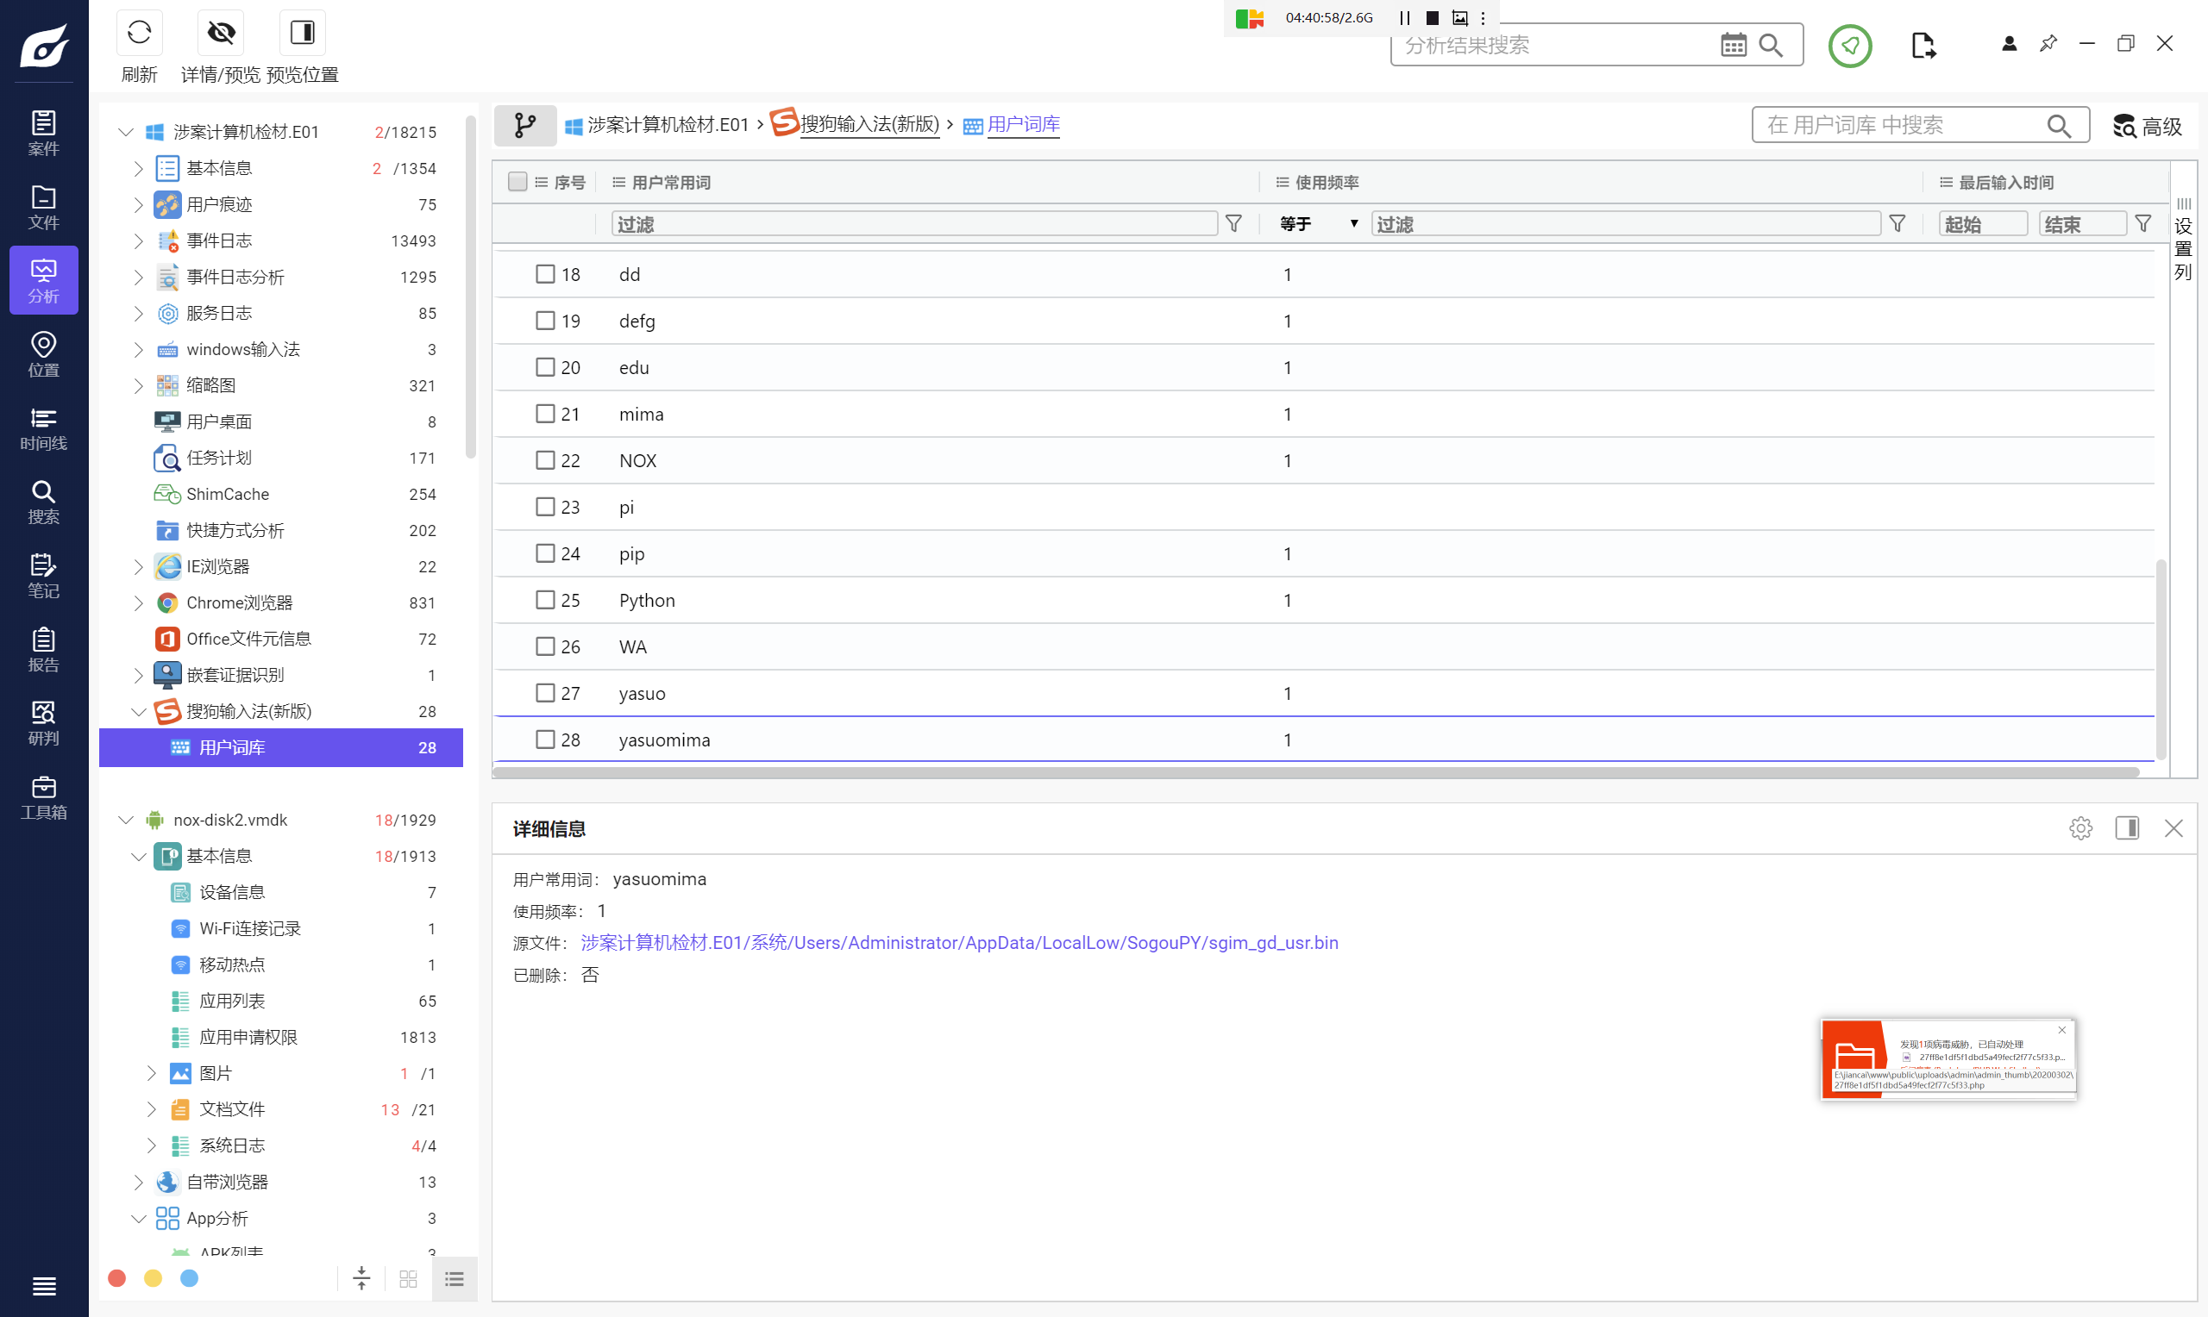Screen dimensions: 2208x1317
Task: Open the 笔记 sidebar section
Action: [x=43, y=575]
